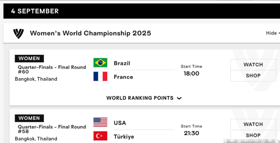
Task: Click the Volleyball World logo icon
Action: [x=18, y=33]
